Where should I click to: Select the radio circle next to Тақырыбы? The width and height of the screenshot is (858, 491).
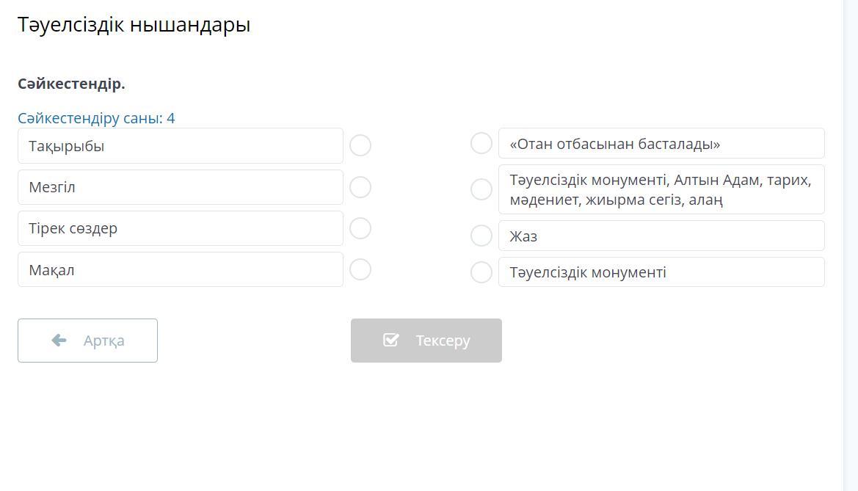click(360, 145)
